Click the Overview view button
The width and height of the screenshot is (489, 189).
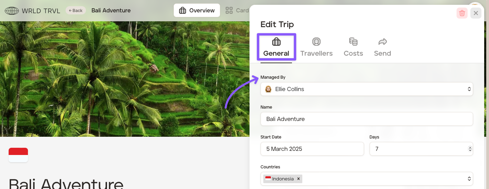click(197, 11)
